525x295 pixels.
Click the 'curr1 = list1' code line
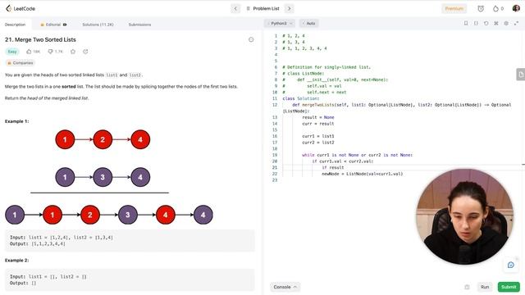[x=318, y=136]
